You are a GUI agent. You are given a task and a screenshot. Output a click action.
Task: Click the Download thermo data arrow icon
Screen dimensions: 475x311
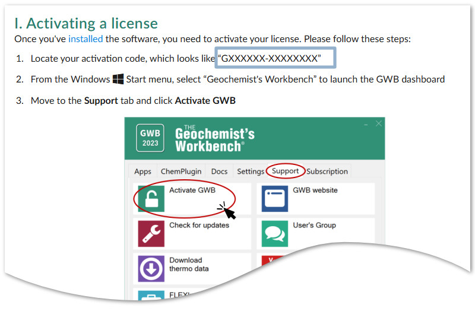(x=151, y=269)
